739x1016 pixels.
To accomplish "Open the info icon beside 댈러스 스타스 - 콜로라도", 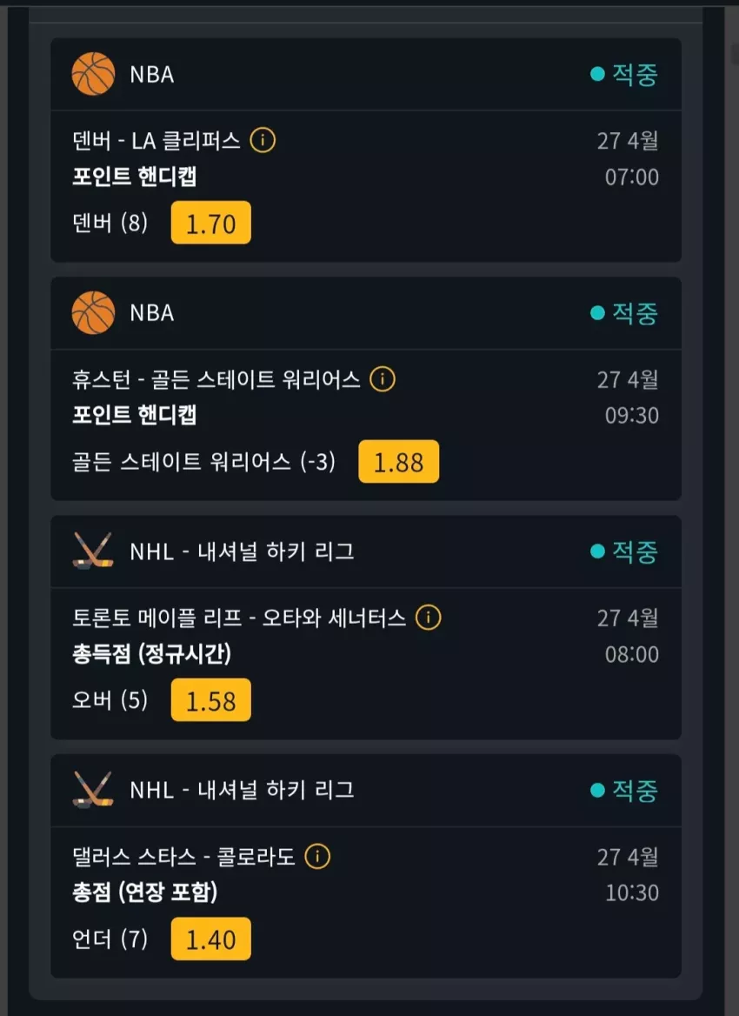I will tap(317, 857).
